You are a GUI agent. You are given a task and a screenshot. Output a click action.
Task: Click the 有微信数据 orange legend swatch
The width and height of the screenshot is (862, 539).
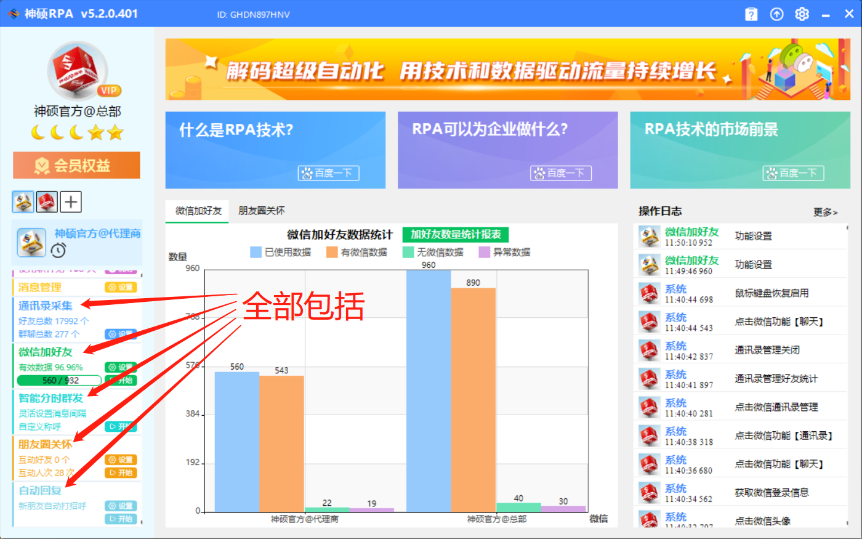[332, 252]
